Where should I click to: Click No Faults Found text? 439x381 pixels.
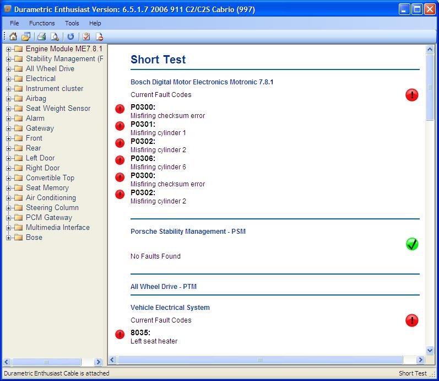(155, 256)
